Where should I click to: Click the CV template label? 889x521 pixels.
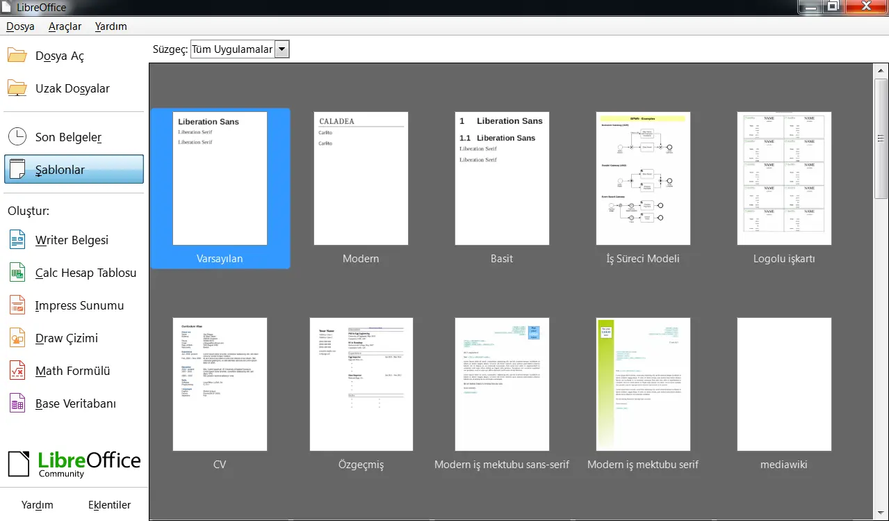click(220, 464)
